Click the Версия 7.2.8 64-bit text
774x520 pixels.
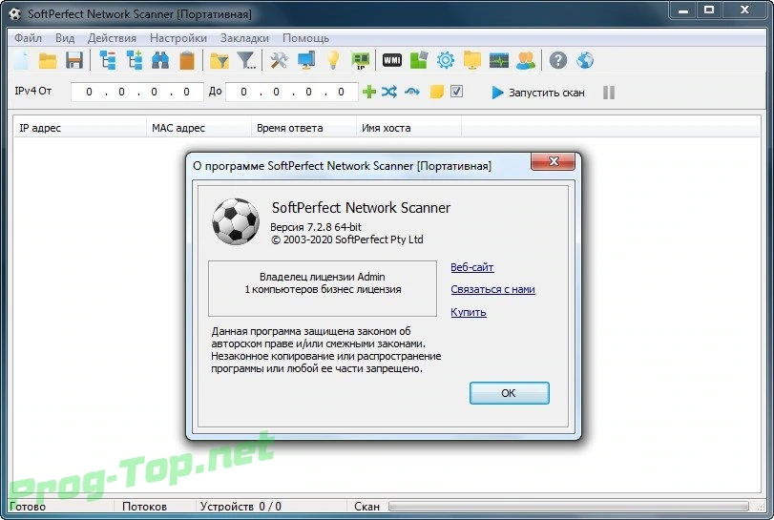(x=316, y=227)
